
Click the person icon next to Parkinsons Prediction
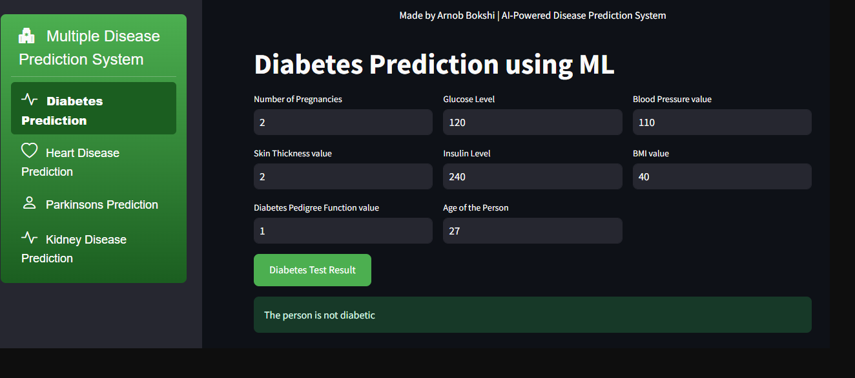[29, 203]
